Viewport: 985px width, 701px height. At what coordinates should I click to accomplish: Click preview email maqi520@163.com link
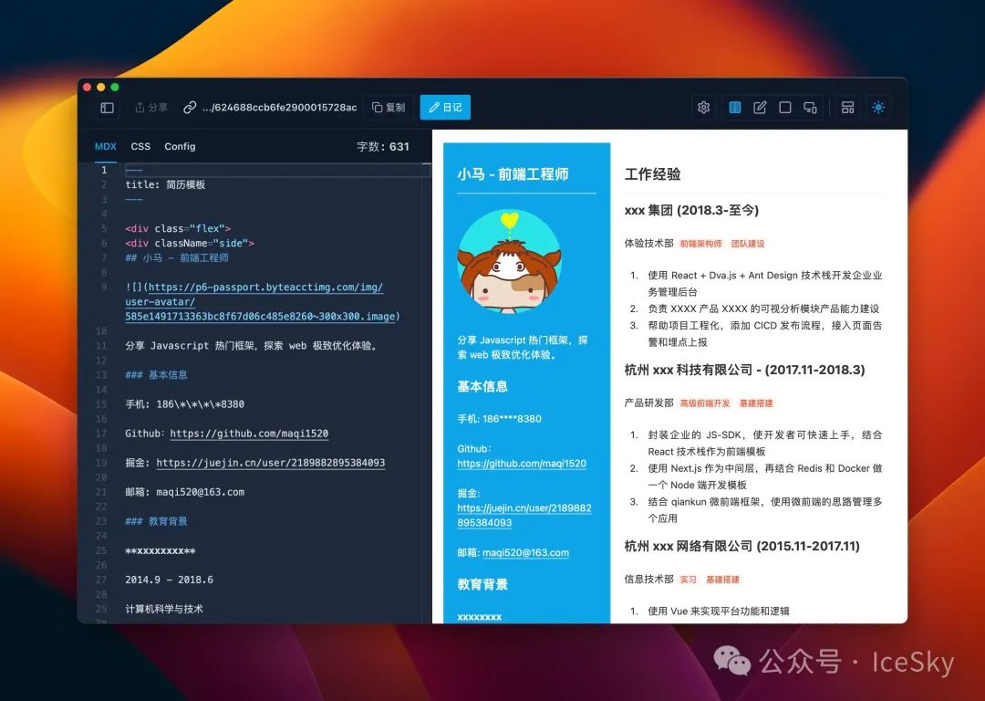pyautogui.click(x=526, y=552)
